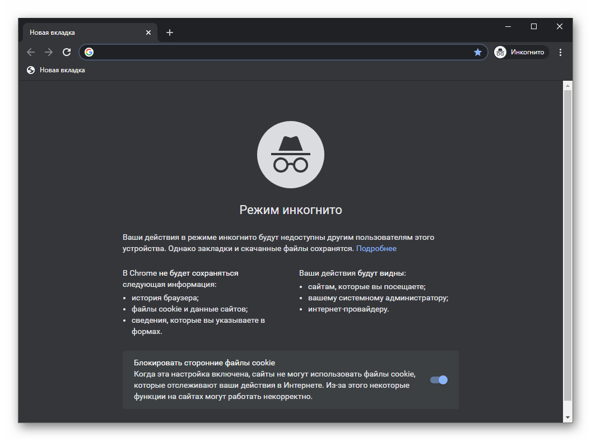Open the Подробнее link
Image resolution: width=591 pixels, height=441 pixels.
[x=376, y=248]
